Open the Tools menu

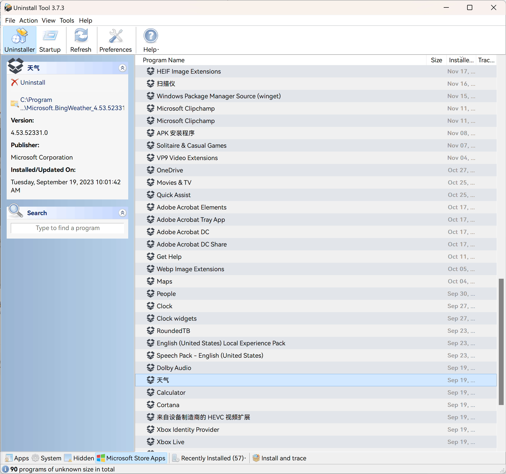click(67, 20)
